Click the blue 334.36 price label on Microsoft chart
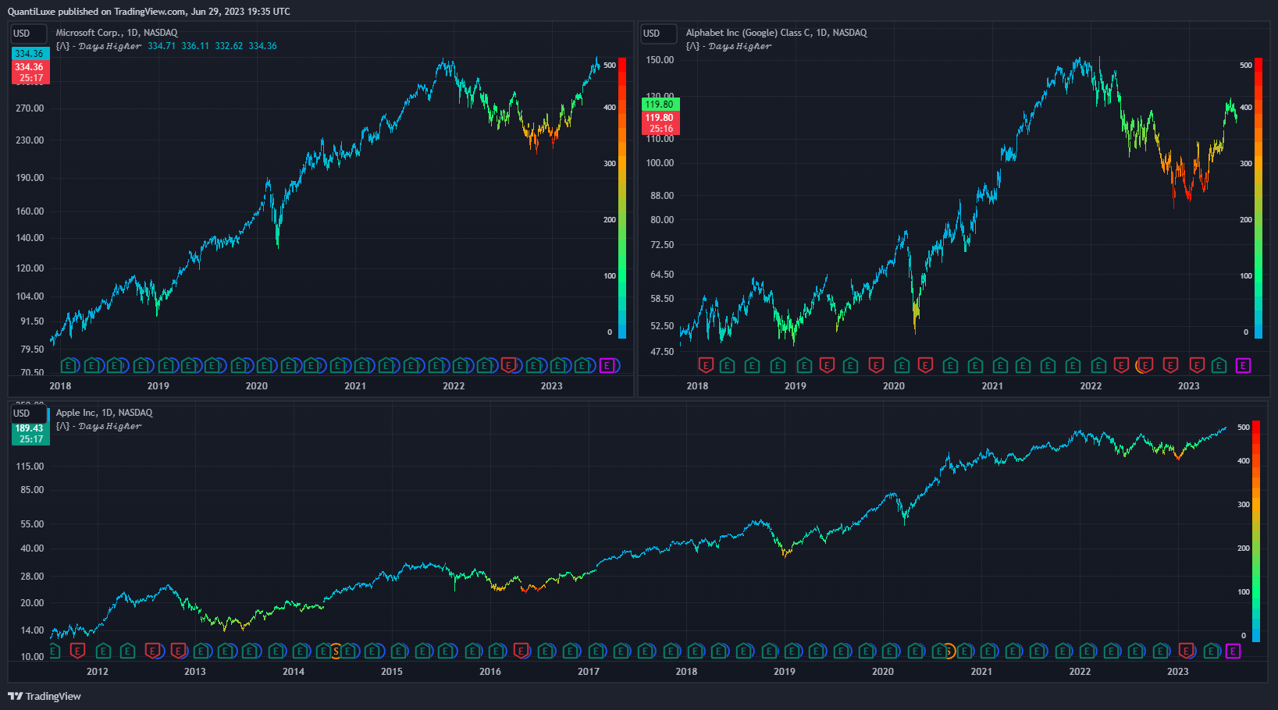The height and width of the screenshot is (710, 1278). 30,54
